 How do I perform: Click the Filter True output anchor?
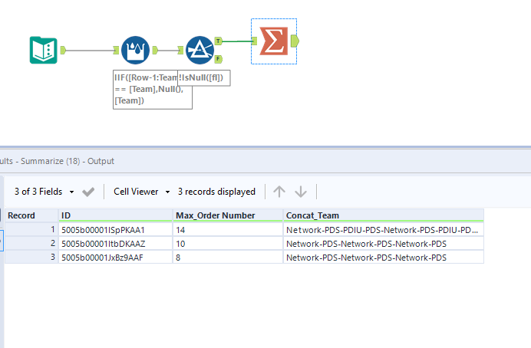coord(219,41)
